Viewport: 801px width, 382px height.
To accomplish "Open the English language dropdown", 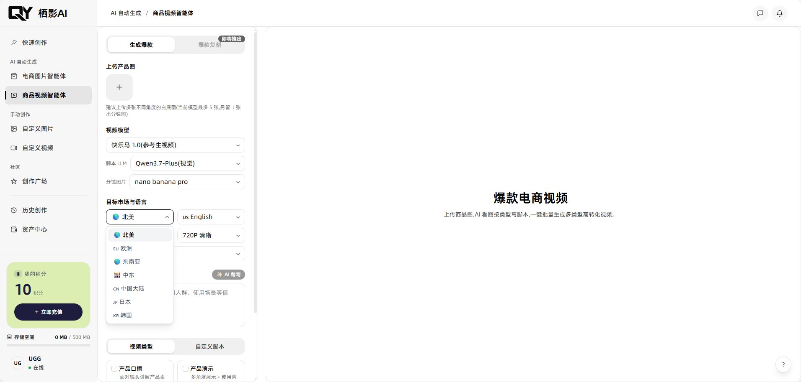I will 211,217.
